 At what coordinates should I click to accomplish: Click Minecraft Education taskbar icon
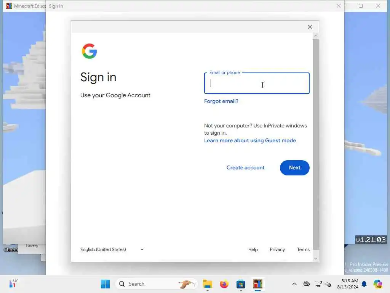[258, 284]
